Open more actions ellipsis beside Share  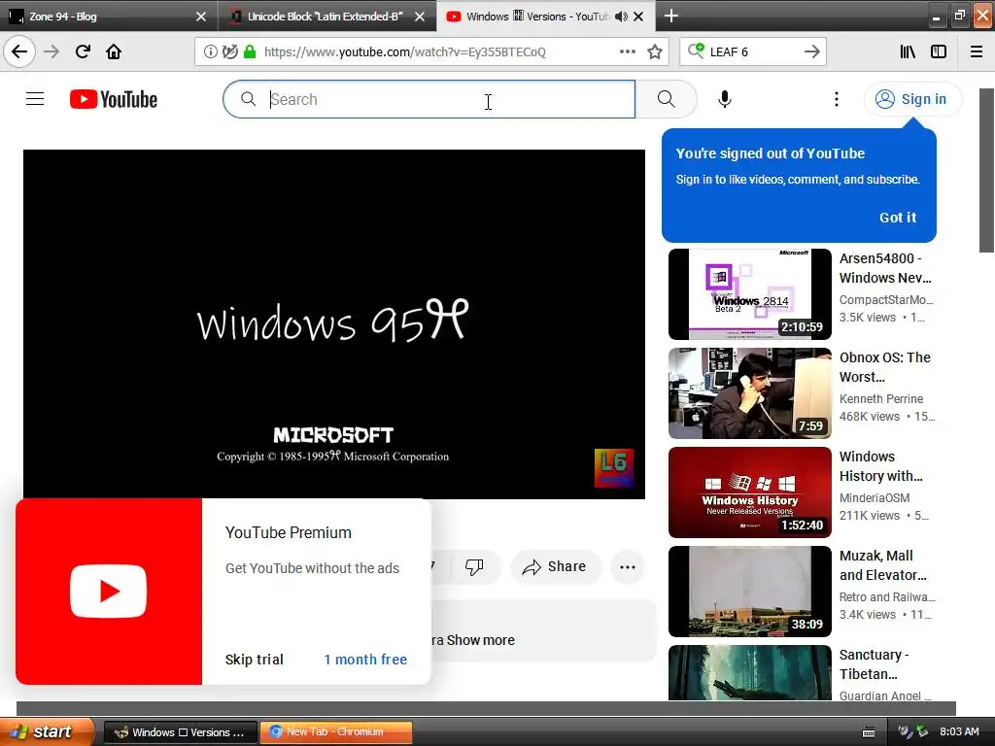click(628, 567)
